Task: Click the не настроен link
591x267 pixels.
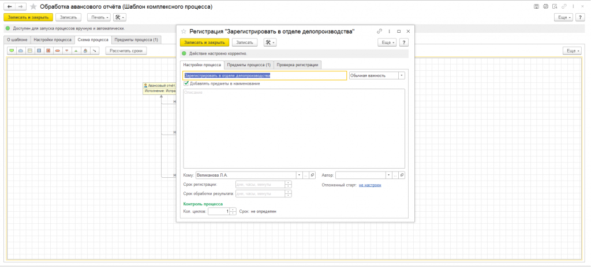Action: click(370, 185)
